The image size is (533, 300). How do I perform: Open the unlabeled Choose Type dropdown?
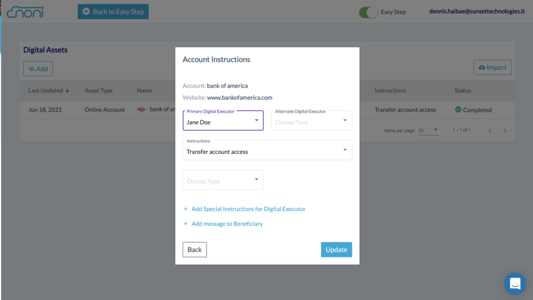(223, 180)
